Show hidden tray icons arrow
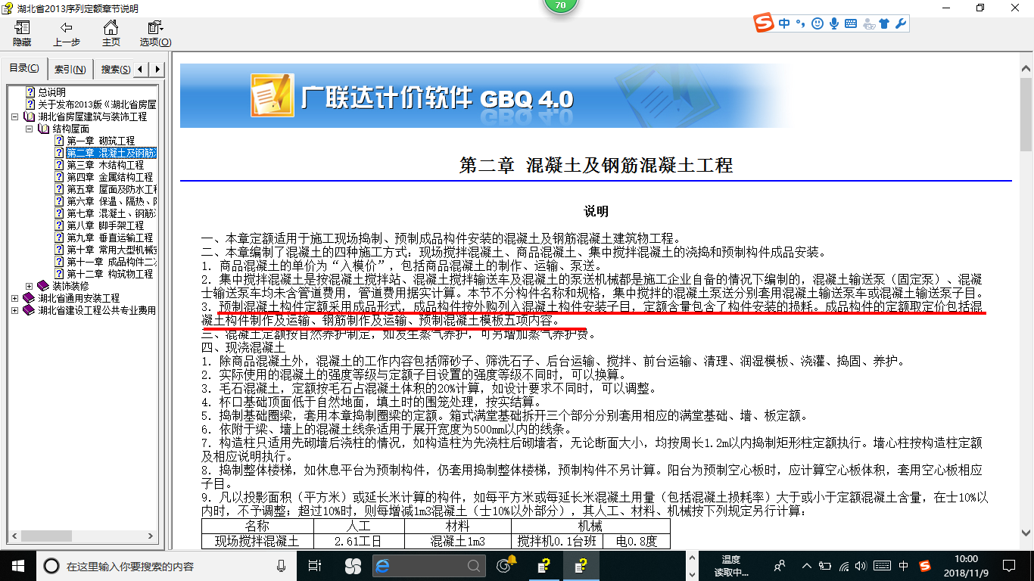Image resolution: width=1034 pixels, height=581 pixels. [x=807, y=566]
